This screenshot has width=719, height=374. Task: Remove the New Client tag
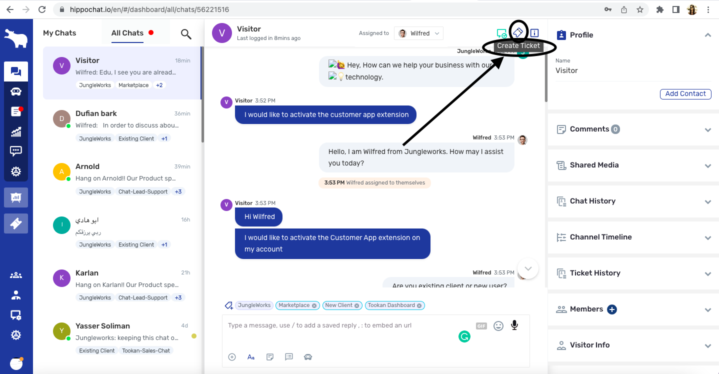click(357, 305)
